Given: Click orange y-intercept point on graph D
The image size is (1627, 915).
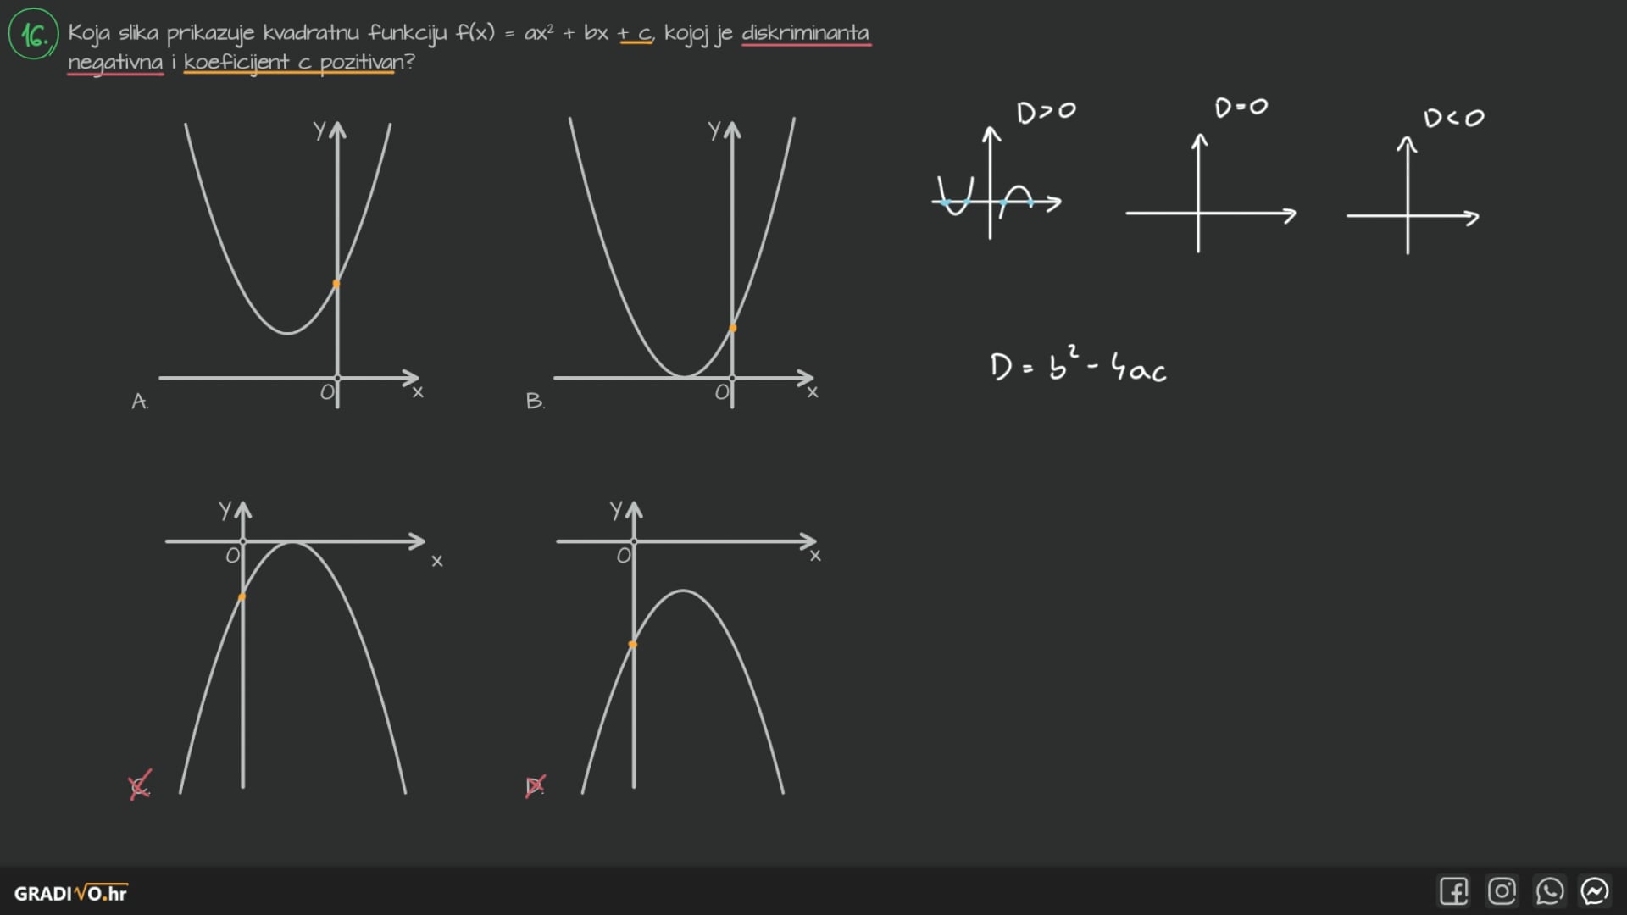Looking at the screenshot, I should [633, 645].
